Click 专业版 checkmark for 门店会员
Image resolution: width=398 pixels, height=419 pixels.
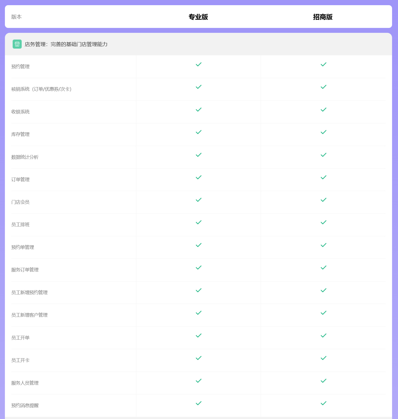198,200
